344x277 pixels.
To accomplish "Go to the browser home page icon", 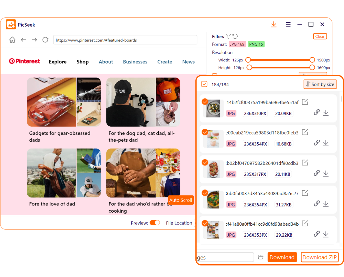I will coord(12,40).
